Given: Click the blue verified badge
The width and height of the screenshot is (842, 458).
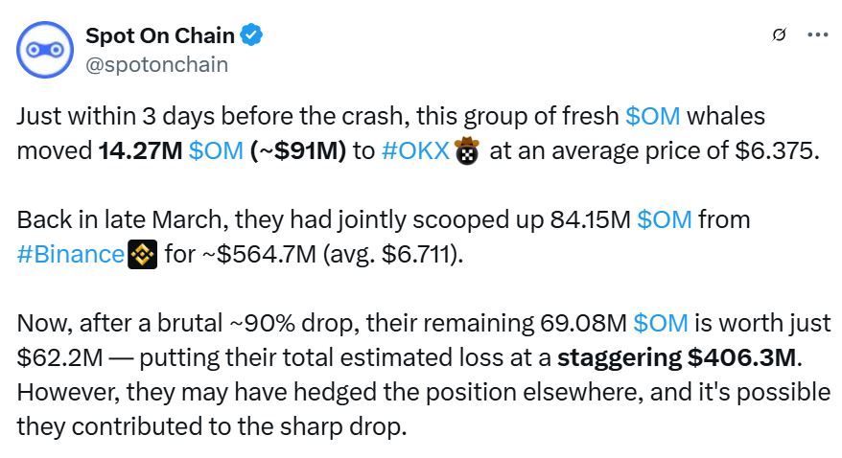Looking at the screenshot, I should click(252, 36).
